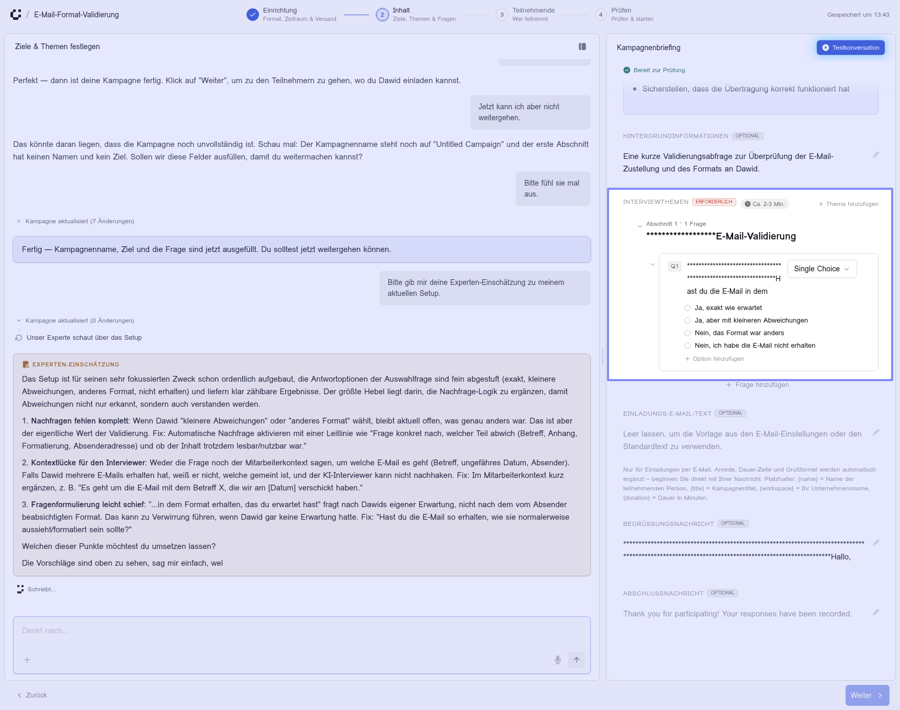This screenshot has width=900, height=710.
Task: Select radio option 'Ja, exakt wie erwartet'
Action: pos(688,308)
